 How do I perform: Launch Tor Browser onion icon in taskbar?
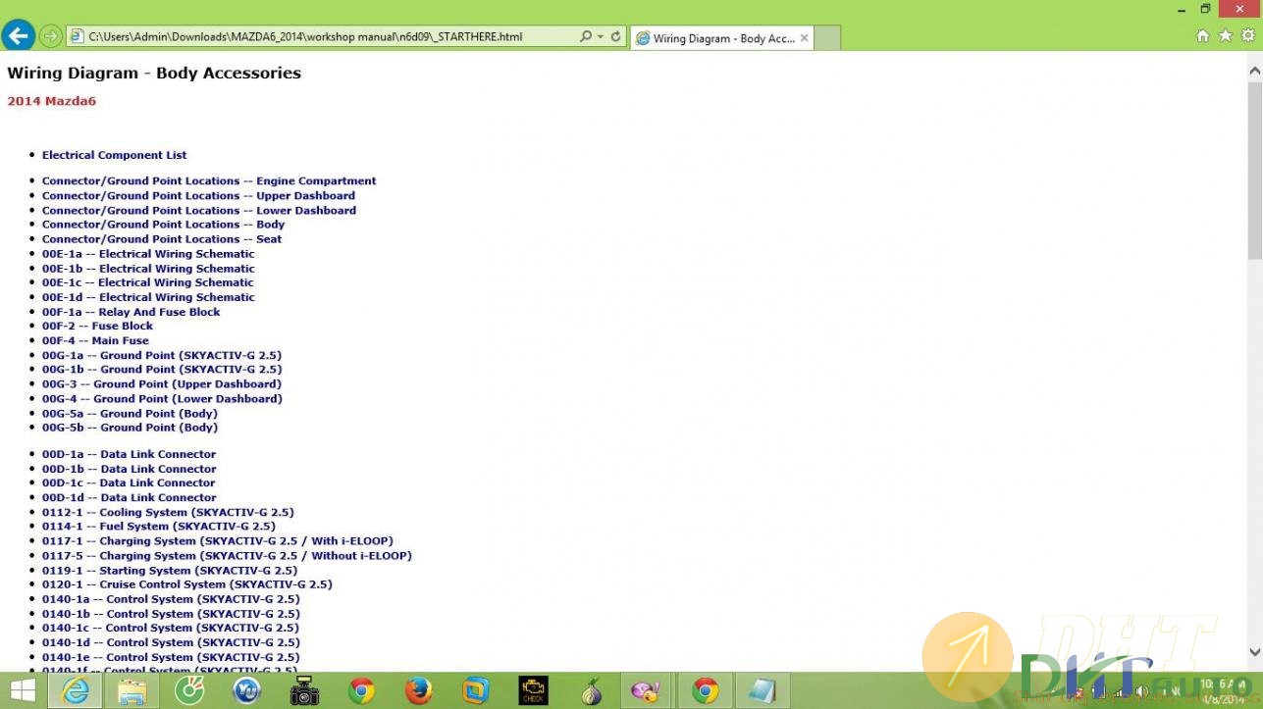click(591, 690)
